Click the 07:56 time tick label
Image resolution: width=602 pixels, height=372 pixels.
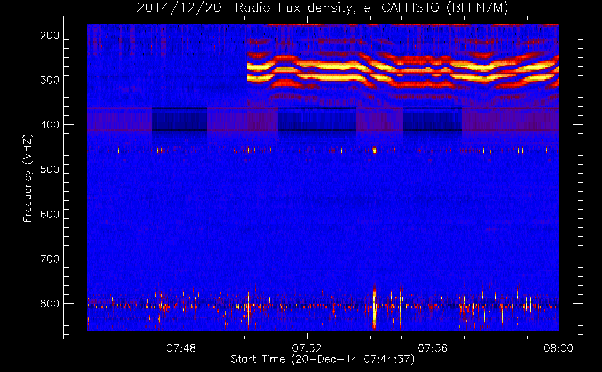[433, 349]
